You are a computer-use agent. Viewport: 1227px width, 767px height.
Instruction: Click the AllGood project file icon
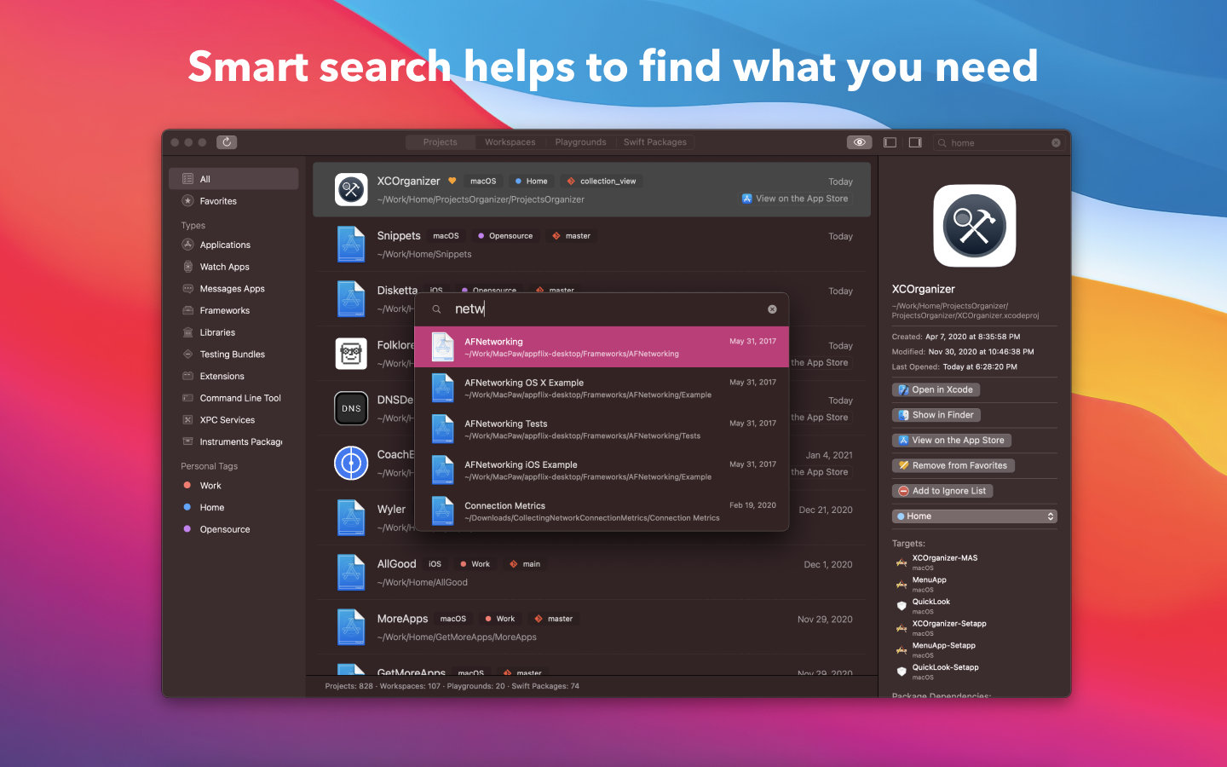351,572
